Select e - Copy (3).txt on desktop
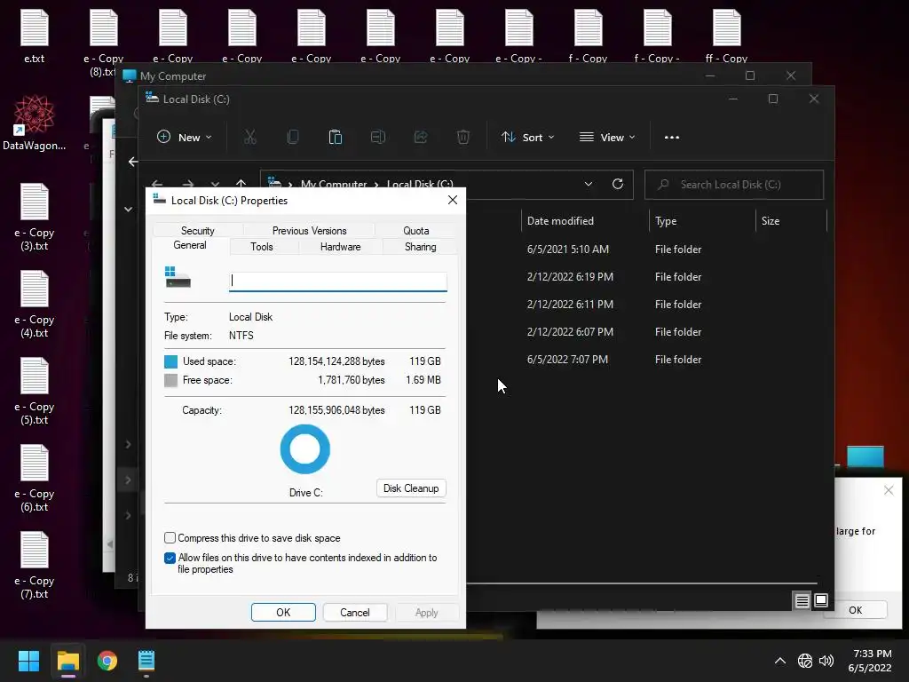The height and width of the screenshot is (682, 909). [35, 217]
